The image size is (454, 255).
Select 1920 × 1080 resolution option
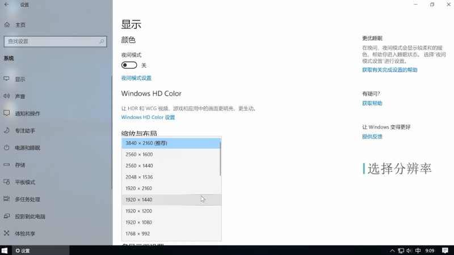pos(171,222)
